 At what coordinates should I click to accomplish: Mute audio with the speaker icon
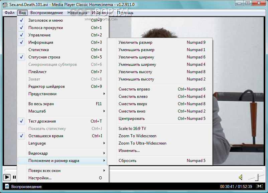(x=241, y=177)
